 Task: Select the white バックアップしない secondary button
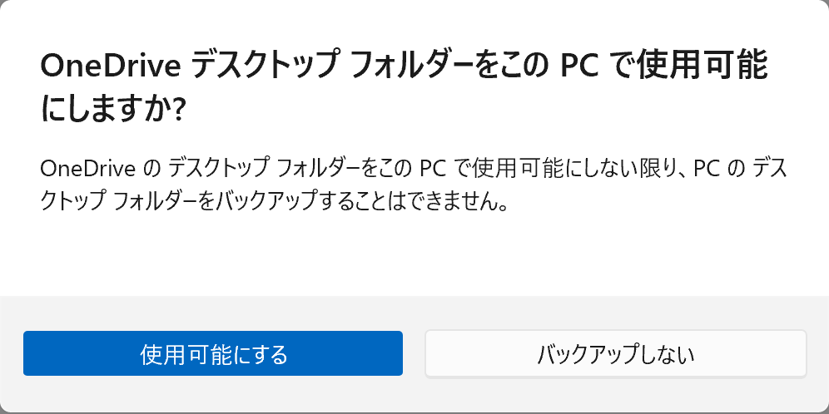616,354
